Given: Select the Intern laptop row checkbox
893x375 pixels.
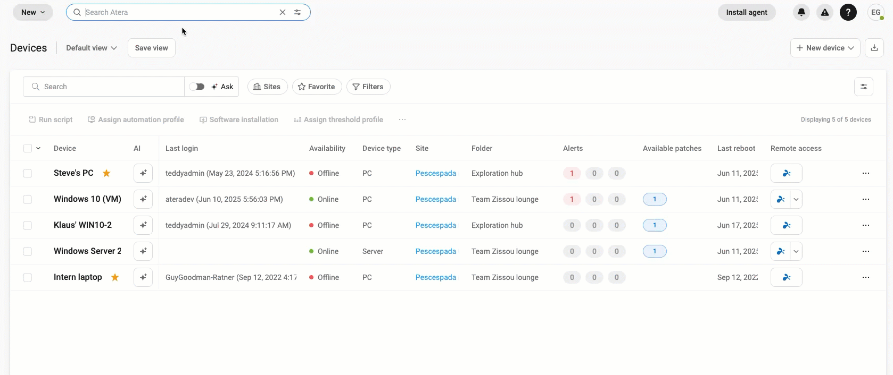Looking at the screenshot, I should click(28, 277).
